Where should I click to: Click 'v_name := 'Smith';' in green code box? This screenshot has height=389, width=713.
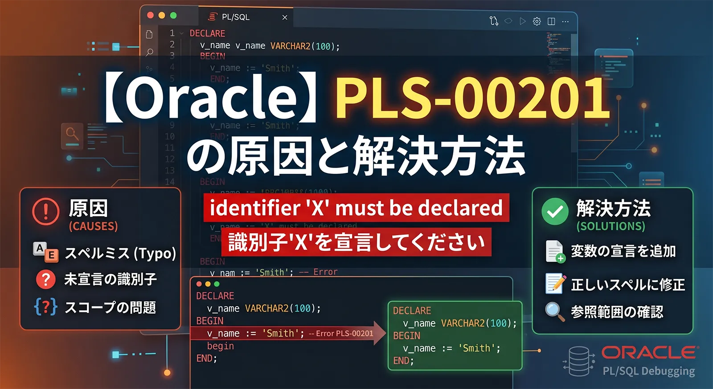pos(451,348)
